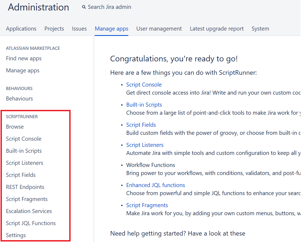Viewport: 308px width, 242px height.
Task: Open Script Fields in the sidebar
Action: point(21,175)
